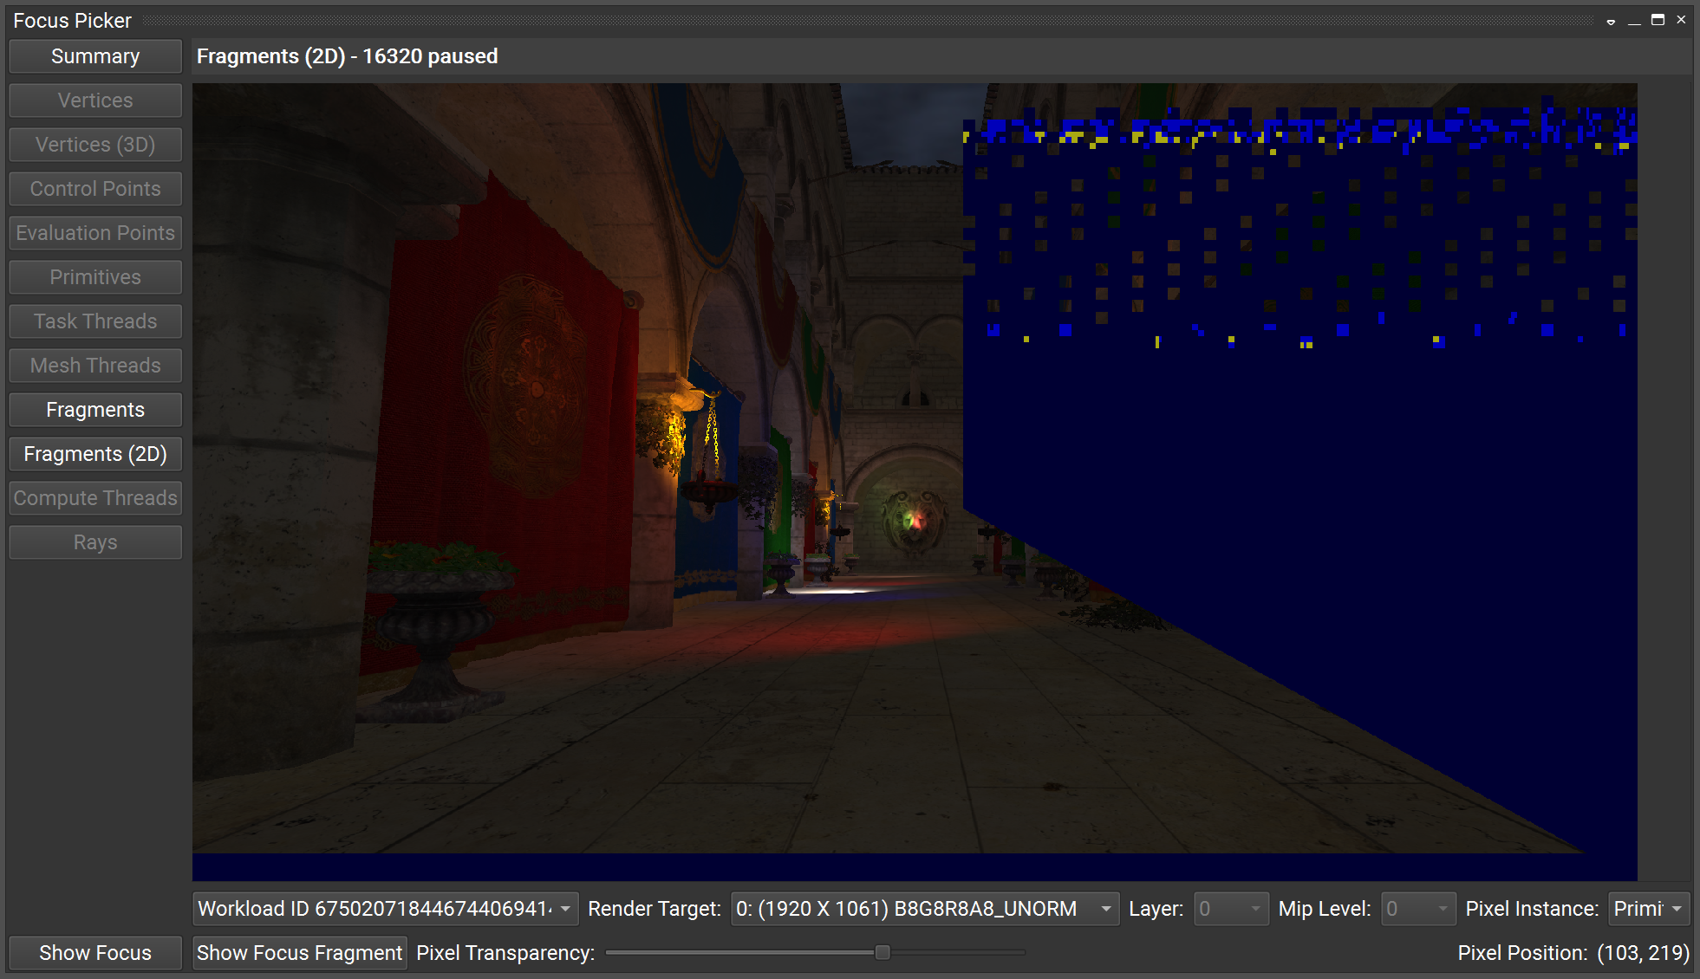This screenshot has width=1700, height=979.
Task: Click the Rays panel icon
Action: coord(95,541)
